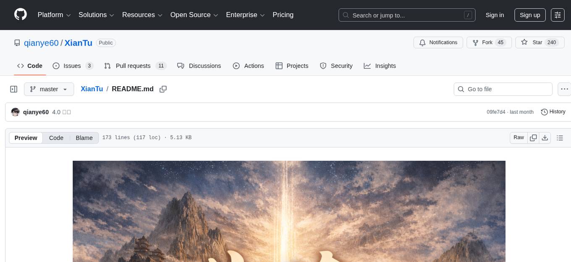Click the GitHub logo in the header
The width and height of the screenshot is (571, 262).
[x=20, y=15]
